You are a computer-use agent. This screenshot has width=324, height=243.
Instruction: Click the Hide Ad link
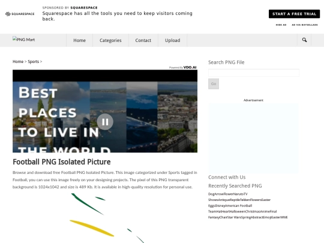[x=281, y=25]
